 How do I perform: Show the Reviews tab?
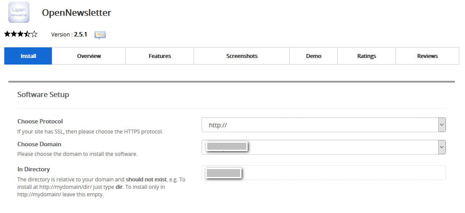tap(427, 56)
